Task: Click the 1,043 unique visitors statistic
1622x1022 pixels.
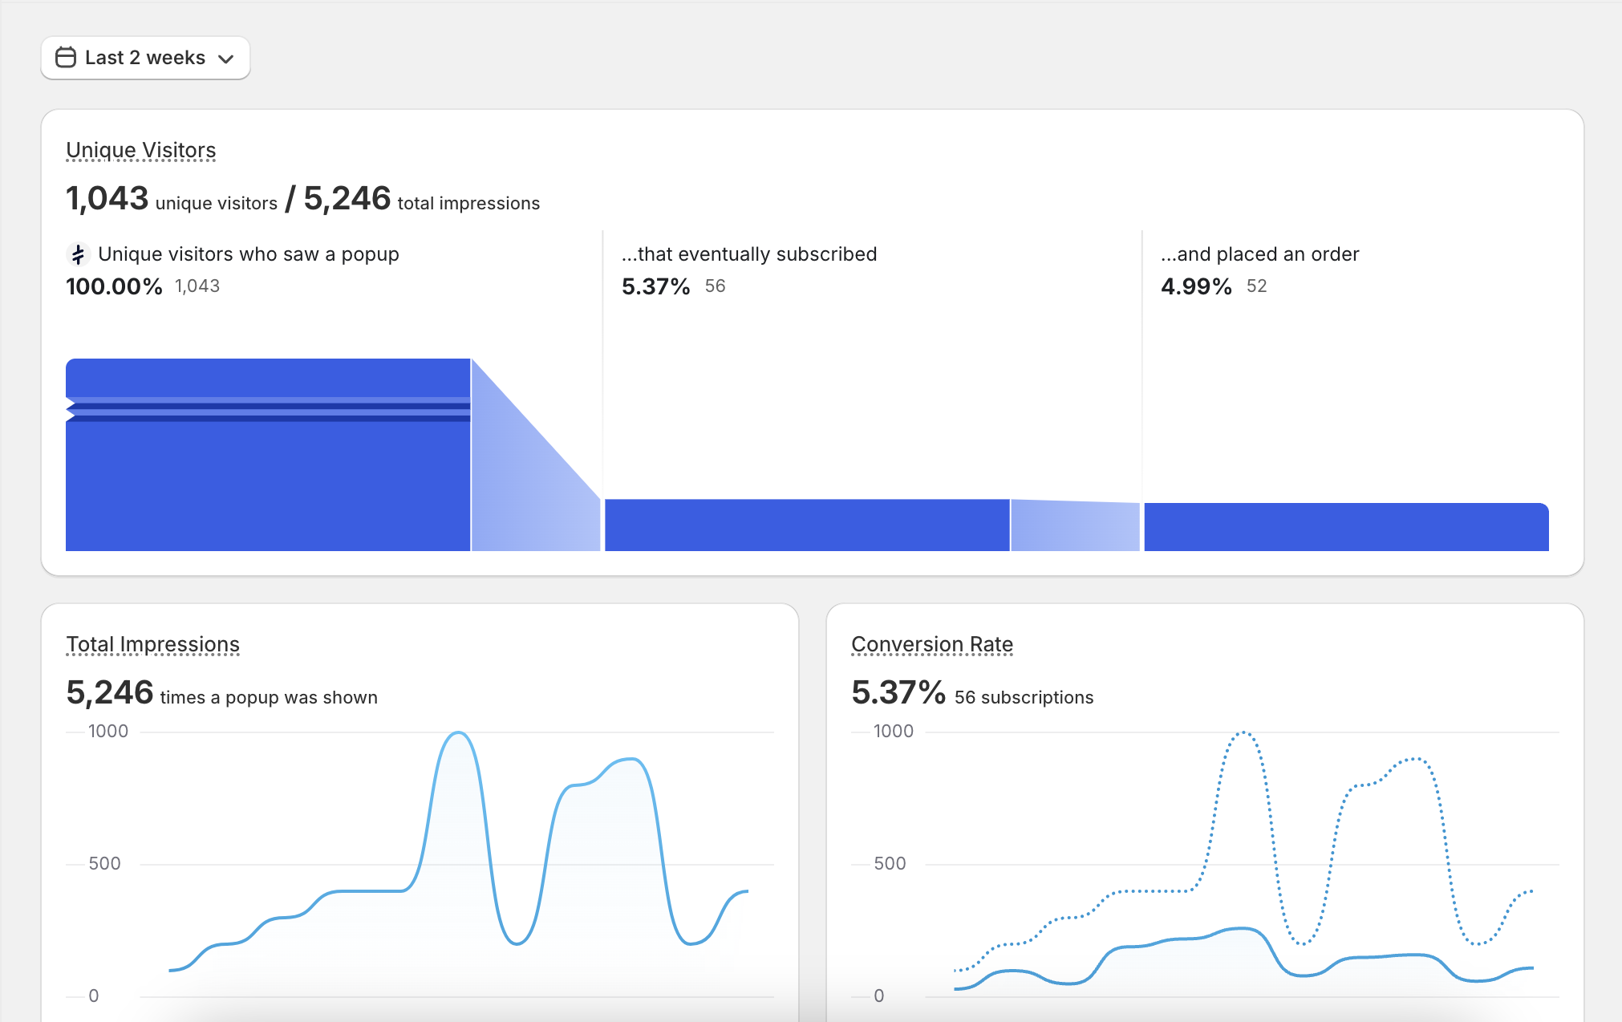Action: coord(107,198)
